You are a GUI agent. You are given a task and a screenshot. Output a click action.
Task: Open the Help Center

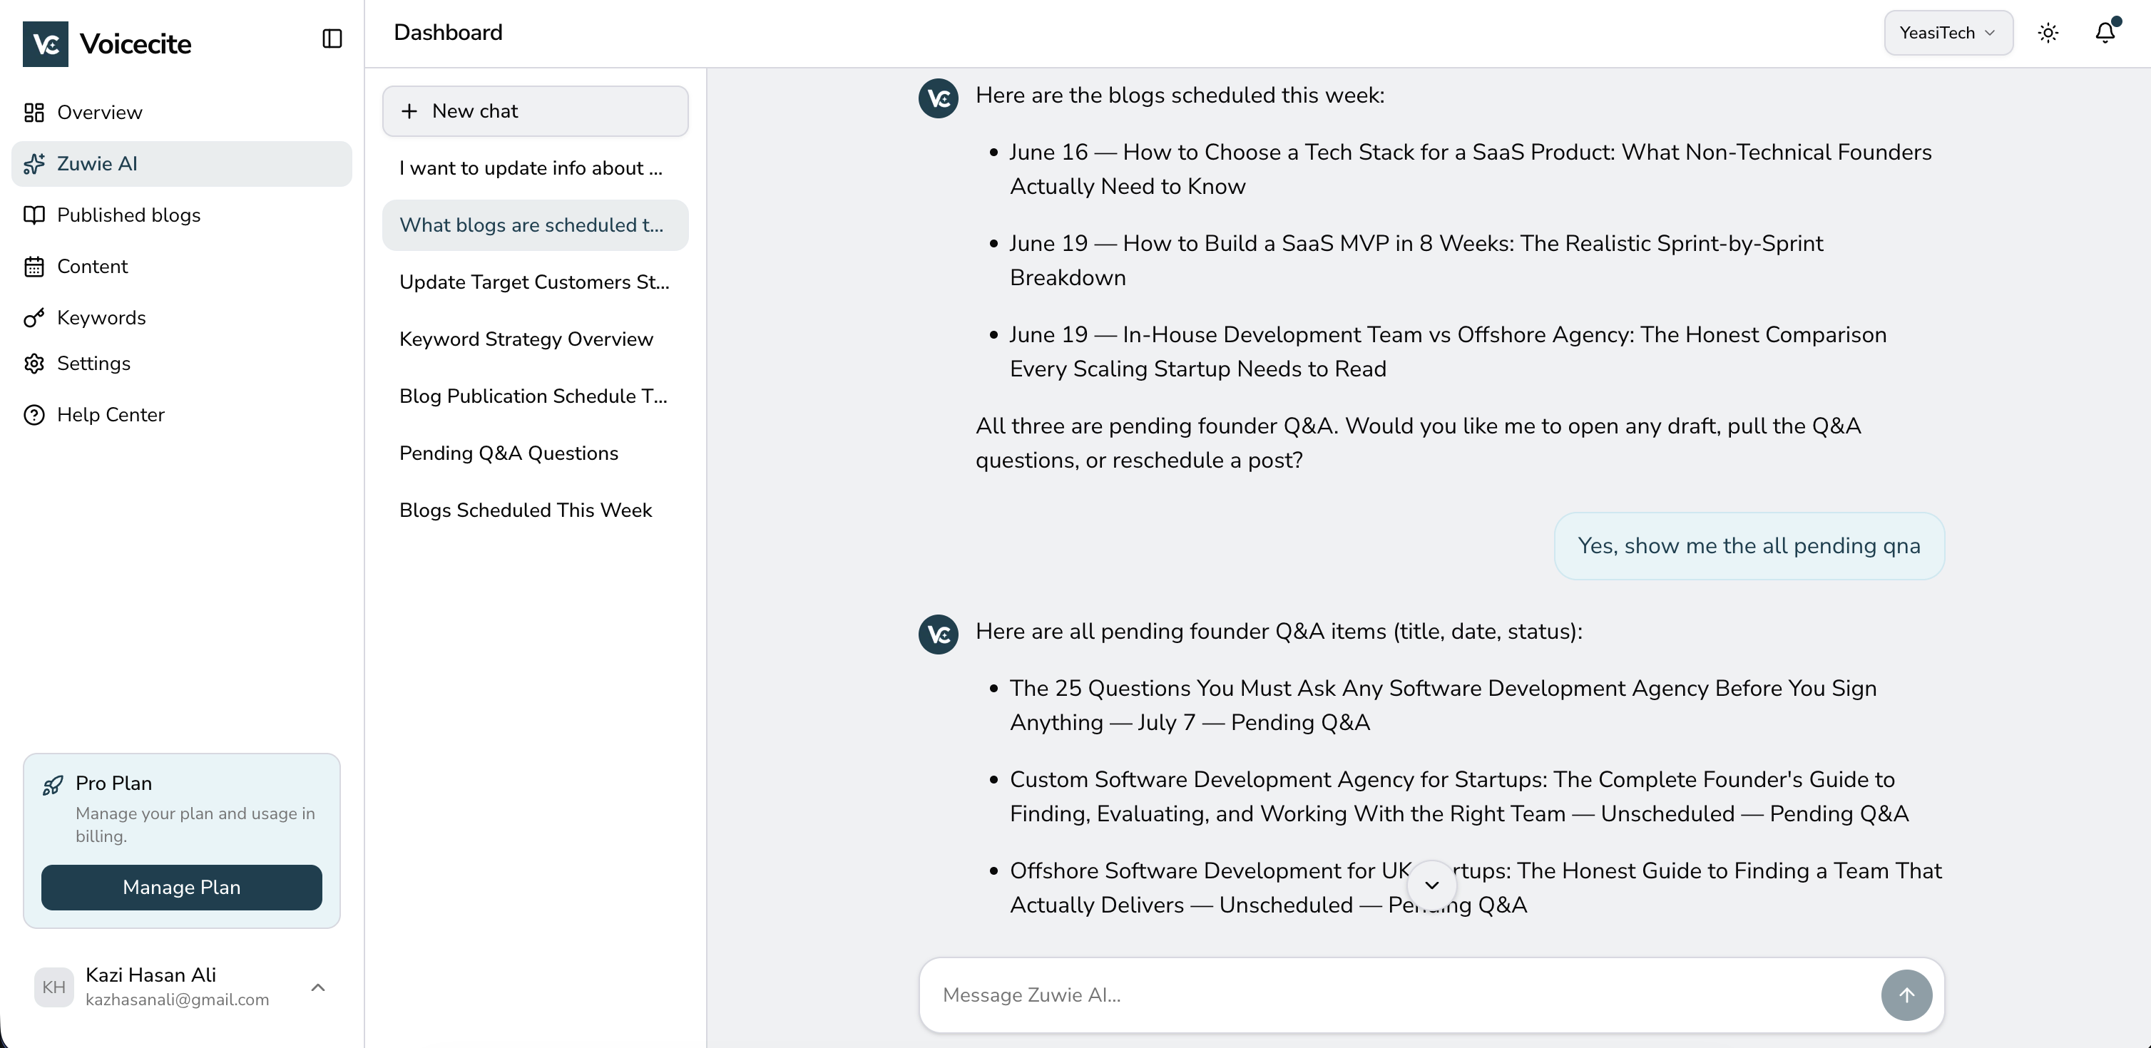(x=181, y=415)
